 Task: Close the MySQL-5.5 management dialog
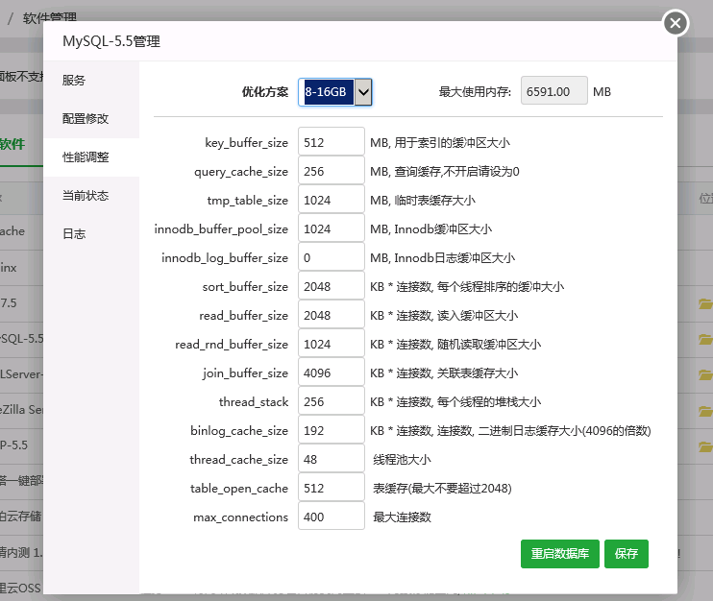(676, 23)
